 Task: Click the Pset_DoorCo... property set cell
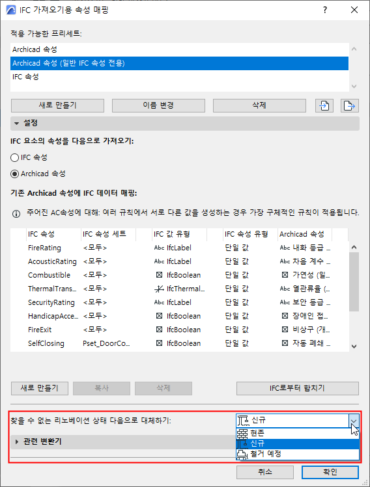(106, 343)
